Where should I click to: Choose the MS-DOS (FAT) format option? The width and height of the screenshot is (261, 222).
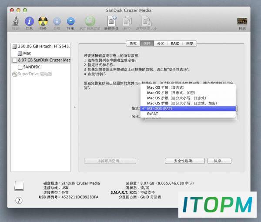(188, 108)
